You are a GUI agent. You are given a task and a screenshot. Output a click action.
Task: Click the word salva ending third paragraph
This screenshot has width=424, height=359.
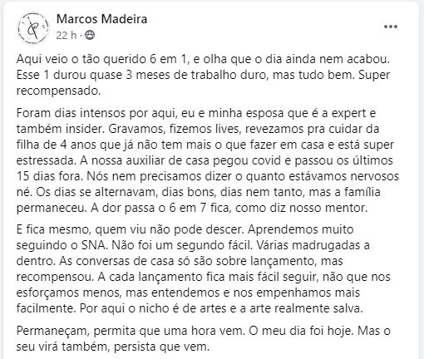pos(348,308)
